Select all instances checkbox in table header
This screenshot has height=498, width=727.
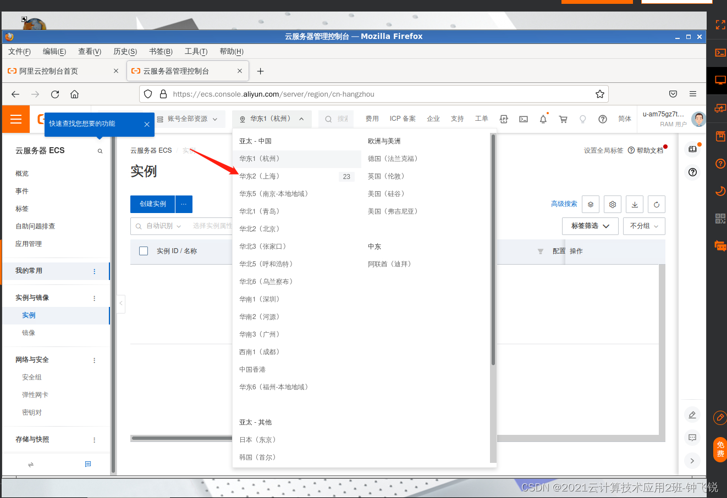[x=144, y=251]
